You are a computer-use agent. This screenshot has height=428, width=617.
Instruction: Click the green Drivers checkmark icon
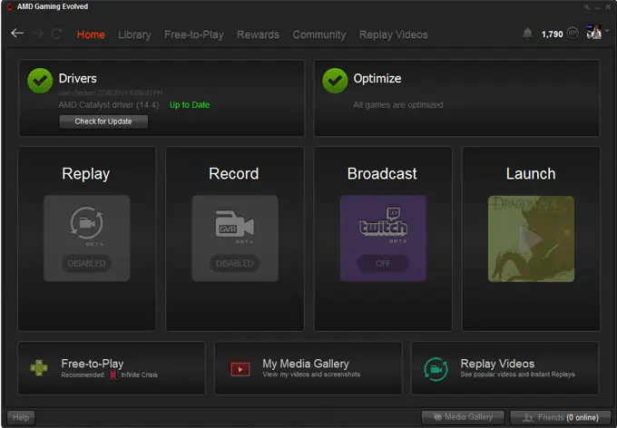[40, 81]
